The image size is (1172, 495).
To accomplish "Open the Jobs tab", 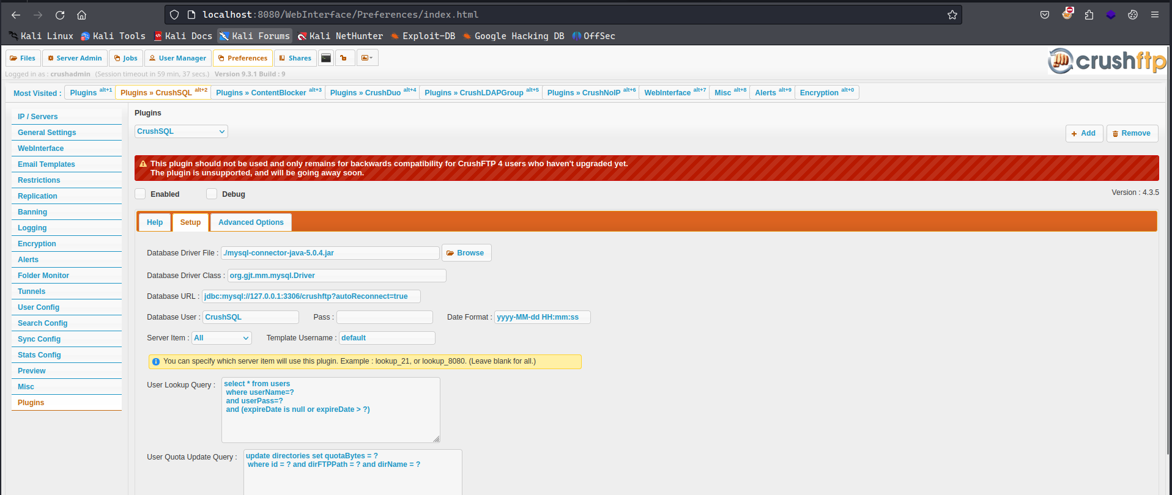I will [126, 58].
